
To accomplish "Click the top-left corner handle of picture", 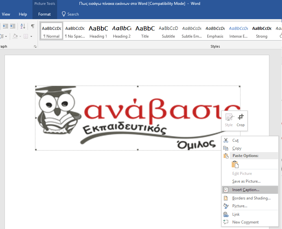I will coord(36,87).
